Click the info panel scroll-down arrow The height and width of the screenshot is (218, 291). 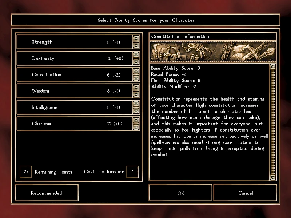[272, 177]
